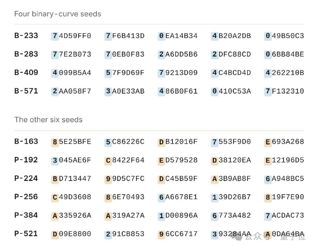Screen dimensions: 316x249
Task: Select the orange 8 before 5E25BFE
Action: click(x=55, y=142)
